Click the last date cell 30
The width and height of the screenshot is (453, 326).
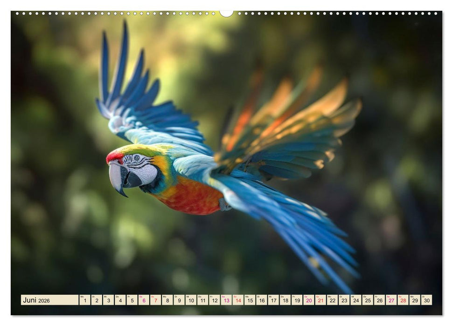(x=427, y=301)
